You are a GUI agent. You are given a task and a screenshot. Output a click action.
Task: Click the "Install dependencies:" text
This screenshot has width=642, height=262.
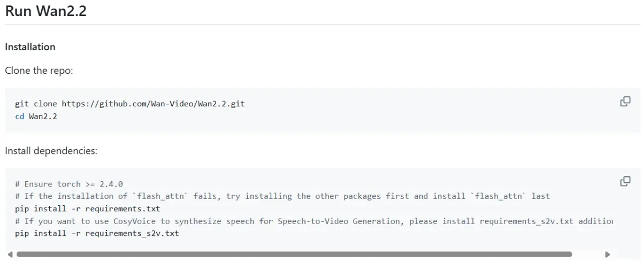[51, 151]
